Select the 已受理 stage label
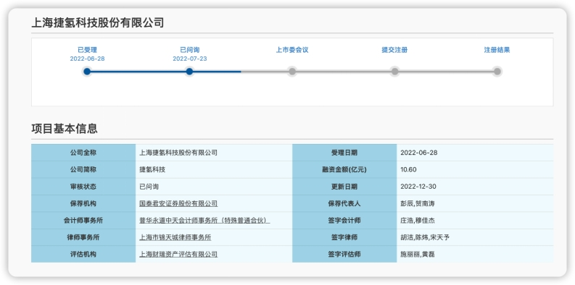The height and width of the screenshot is (285, 575). click(87, 50)
